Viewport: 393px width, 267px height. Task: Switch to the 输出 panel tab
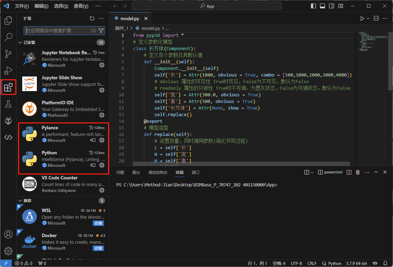(x=136, y=172)
